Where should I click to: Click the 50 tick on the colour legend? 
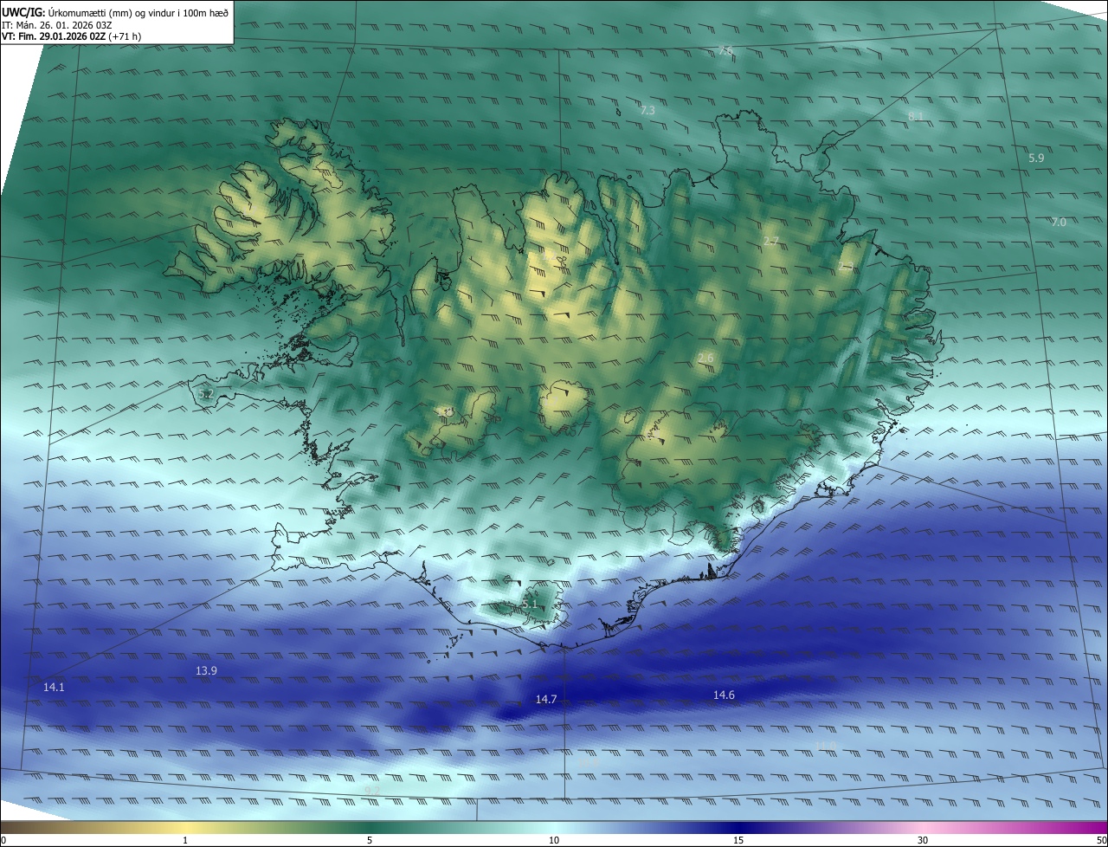[1101, 840]
